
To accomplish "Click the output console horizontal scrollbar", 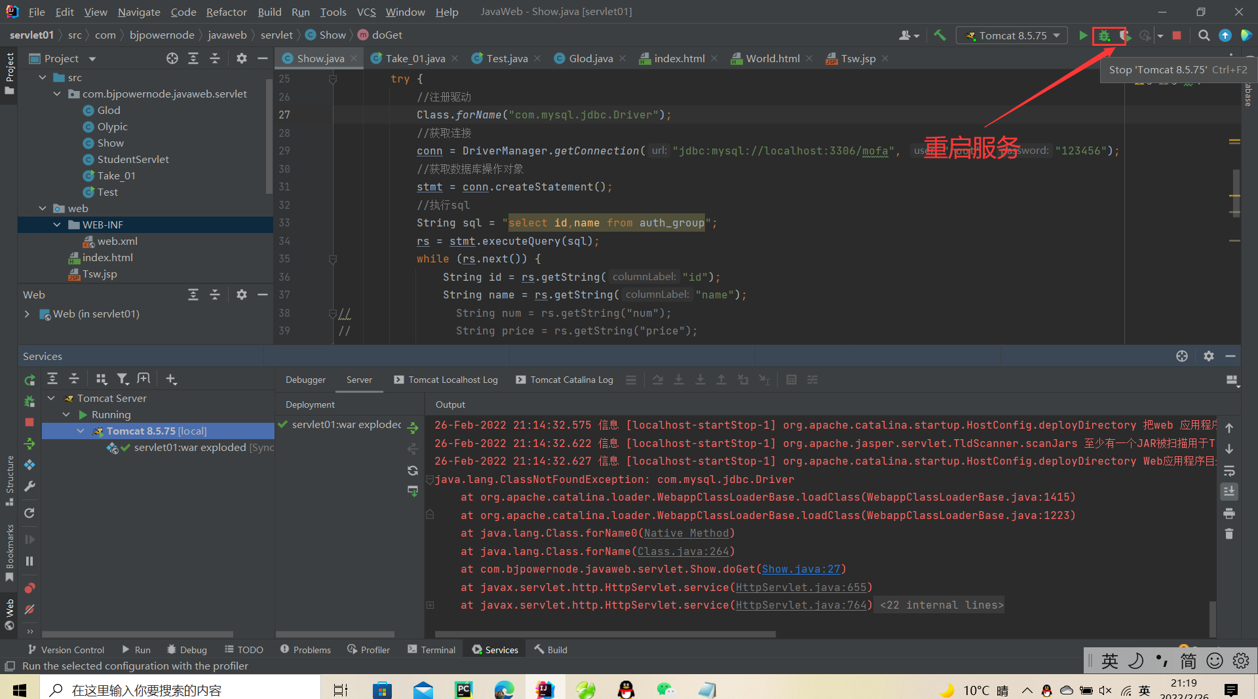I will point(605,634).
